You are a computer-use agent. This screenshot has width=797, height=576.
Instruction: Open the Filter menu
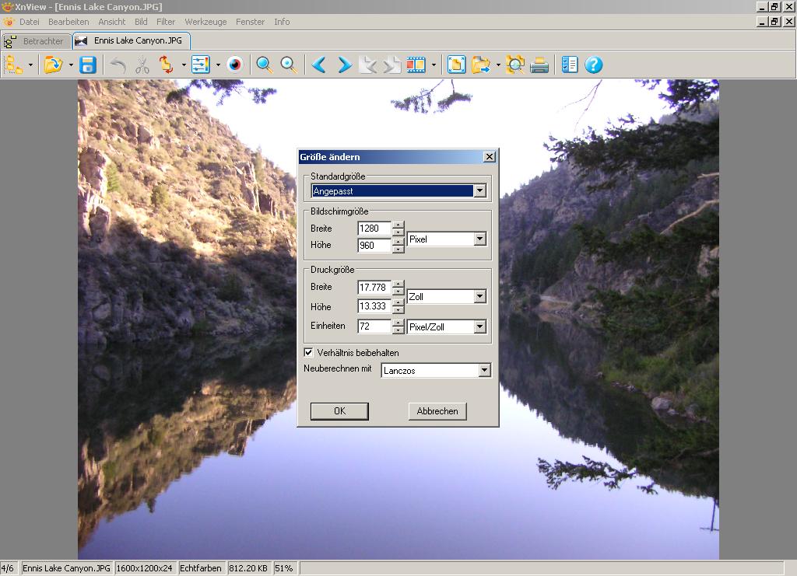point(166,22)
